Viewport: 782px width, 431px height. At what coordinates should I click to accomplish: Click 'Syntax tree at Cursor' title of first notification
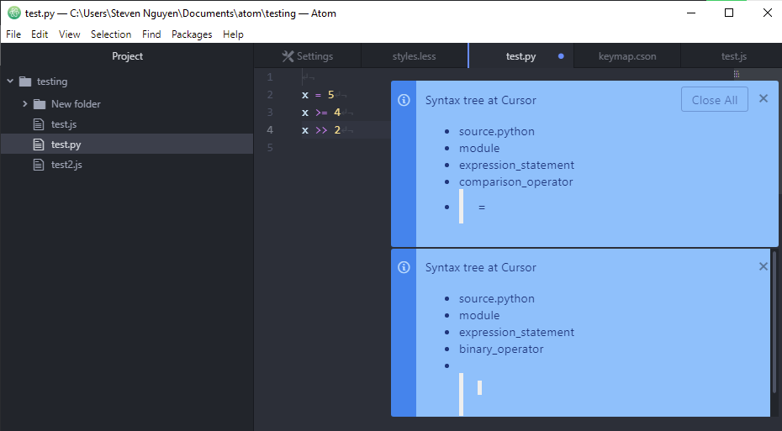[480, 100]
